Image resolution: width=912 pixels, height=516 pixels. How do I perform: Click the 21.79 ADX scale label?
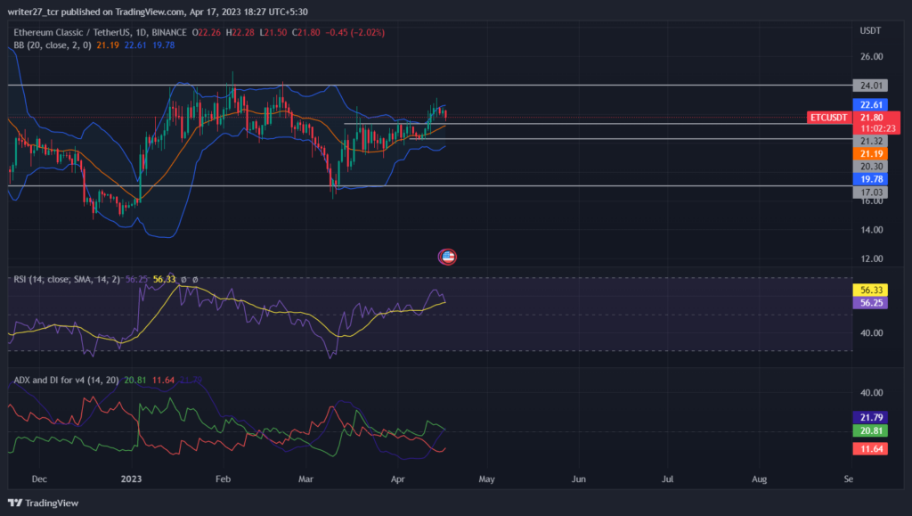point(870,417)
